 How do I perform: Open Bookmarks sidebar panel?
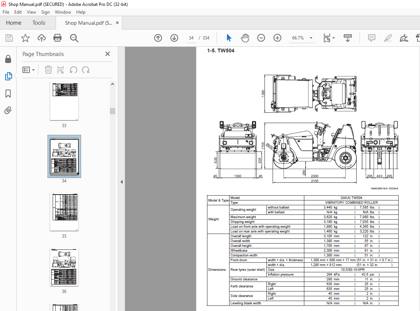(x=8, y=94)
